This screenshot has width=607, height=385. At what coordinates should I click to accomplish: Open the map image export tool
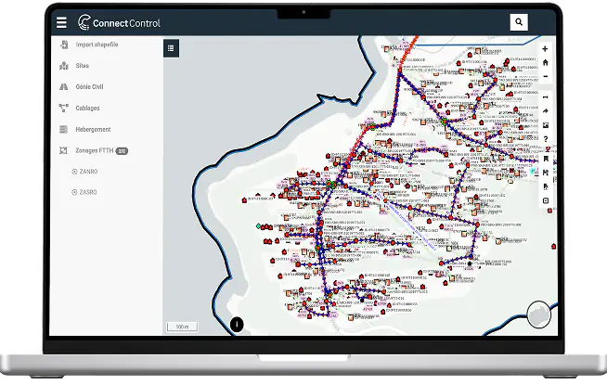coord(545,125)
